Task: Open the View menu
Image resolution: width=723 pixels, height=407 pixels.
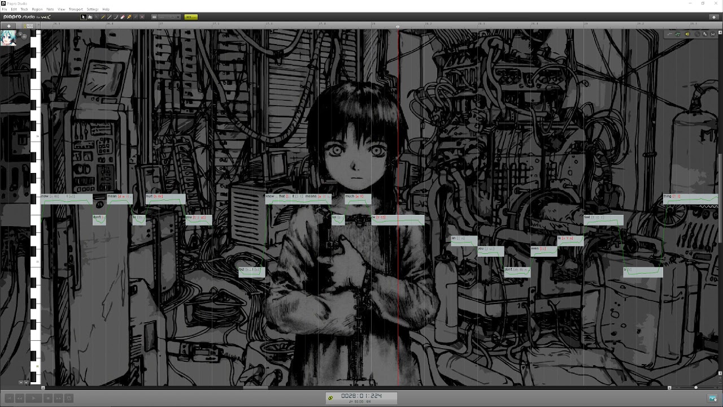Action: tap(62, 9)
